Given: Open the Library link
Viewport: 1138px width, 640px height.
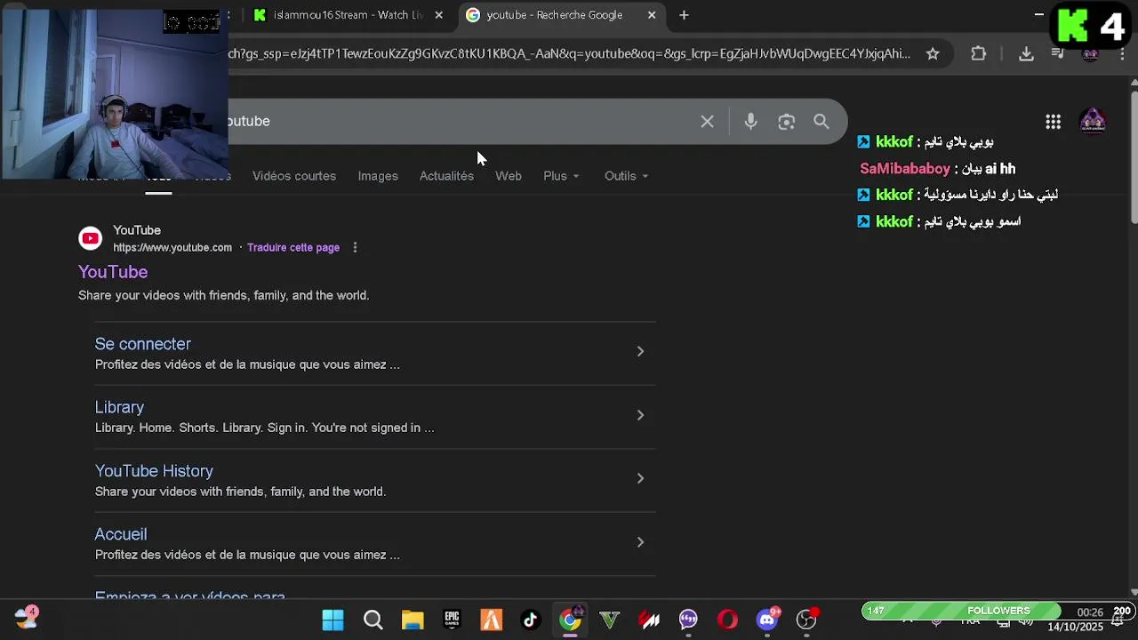Looking at the screenshot, I should pyautogui.click(x=119, y=407).
